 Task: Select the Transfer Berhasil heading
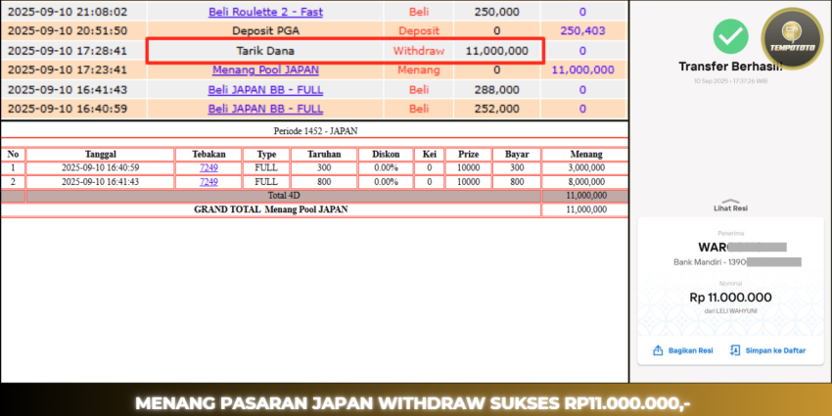click(x=730, y=67)
